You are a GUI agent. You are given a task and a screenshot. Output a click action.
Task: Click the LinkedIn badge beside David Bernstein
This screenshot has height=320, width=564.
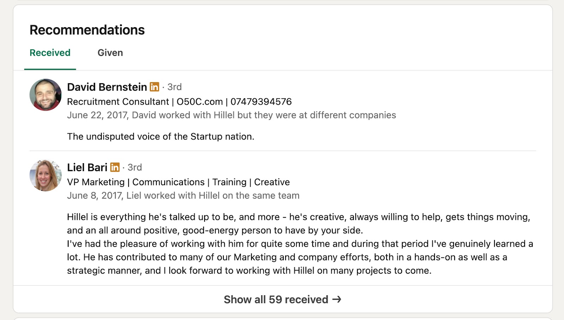(x=154, y=87)
